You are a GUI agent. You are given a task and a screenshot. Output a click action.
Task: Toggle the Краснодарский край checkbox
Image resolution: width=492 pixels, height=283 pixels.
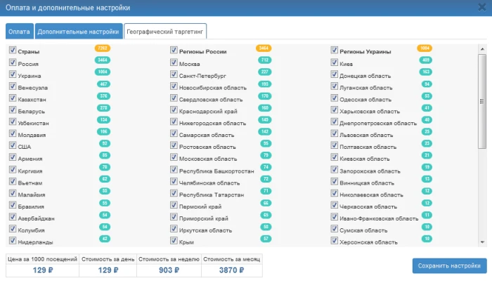(x=174, y=110)
